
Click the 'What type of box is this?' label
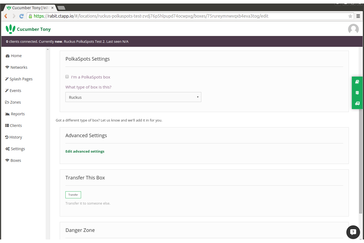click(x=88, y=87)
